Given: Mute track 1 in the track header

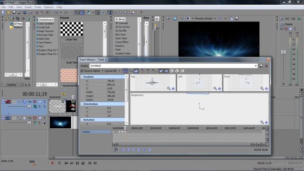Looking at the screenshot, I should point(40,102).
